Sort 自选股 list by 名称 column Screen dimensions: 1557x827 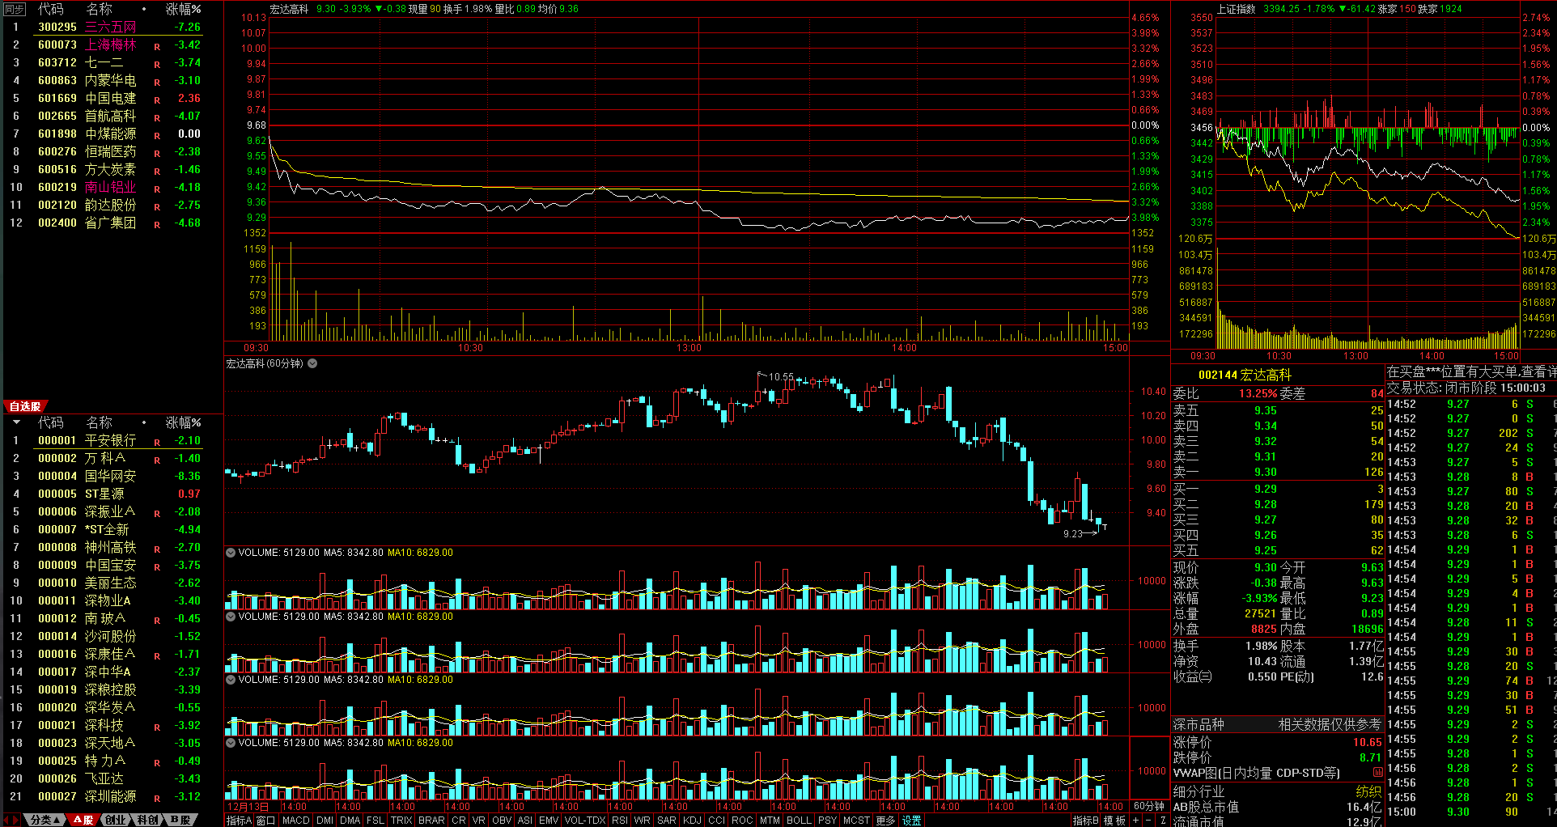click(99, 422)
